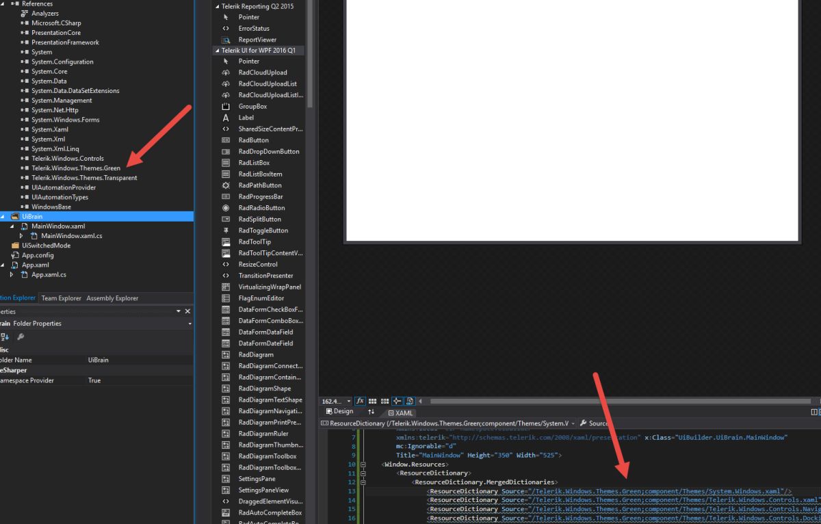Viewport: 821px width, 524px height.
Task: Open the ResourceDictionary element dropdown in XAML editor
Action: (573, 423)
